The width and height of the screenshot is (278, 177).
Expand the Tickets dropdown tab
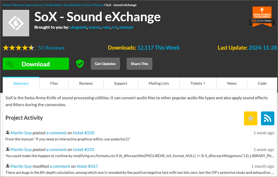tap(198, 83)
